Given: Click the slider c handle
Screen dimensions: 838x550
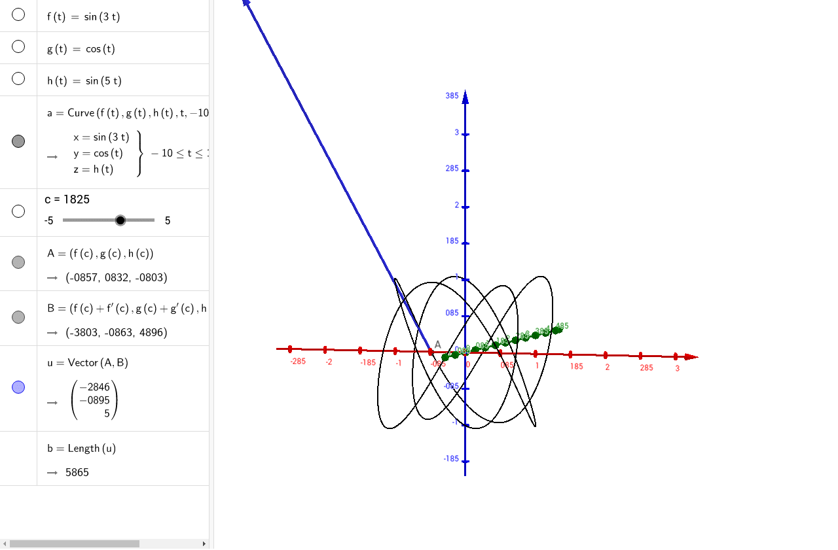Looking at the screenshot, I should point(120,220).
